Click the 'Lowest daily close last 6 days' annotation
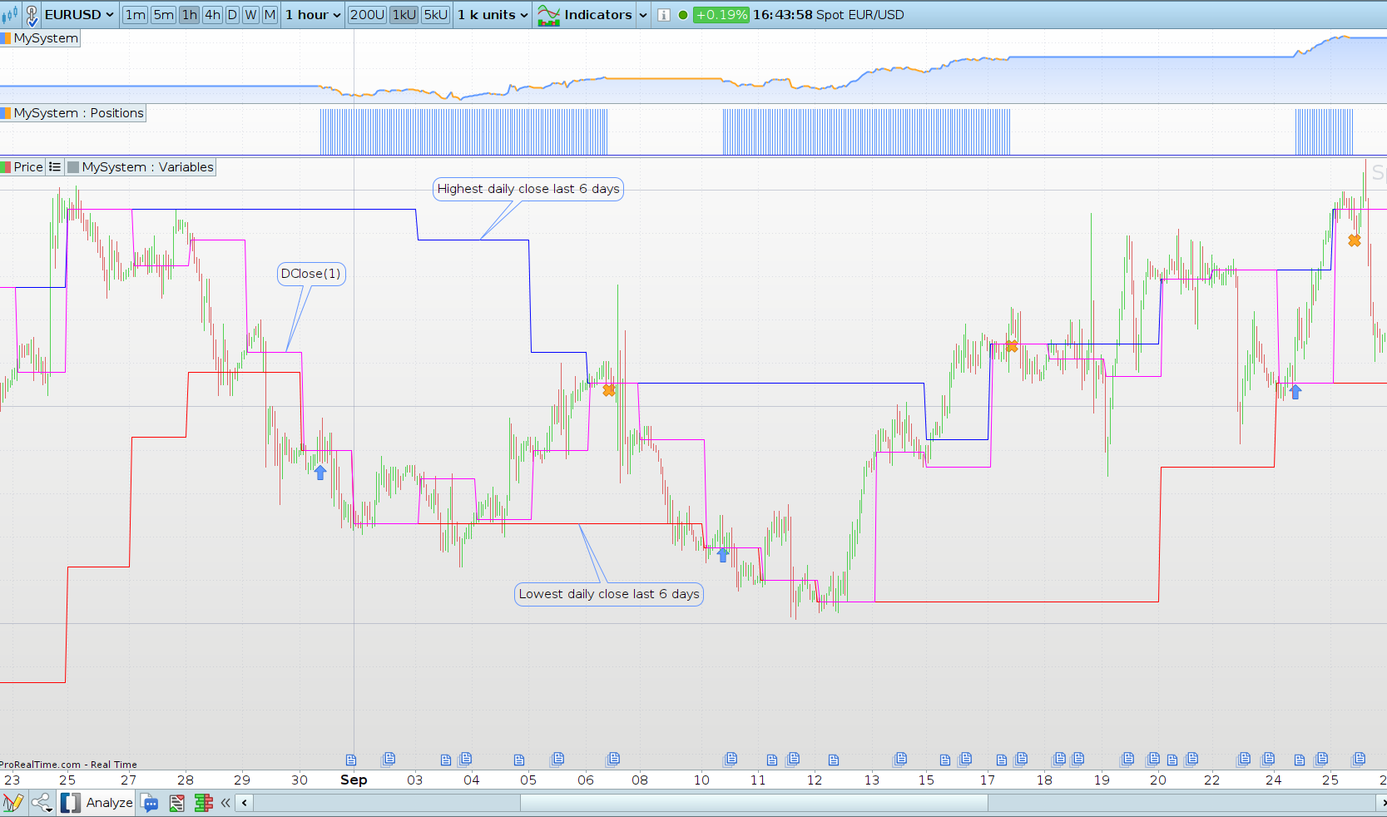The width and height of the screenshot is (1387, 817). (609, 594)
